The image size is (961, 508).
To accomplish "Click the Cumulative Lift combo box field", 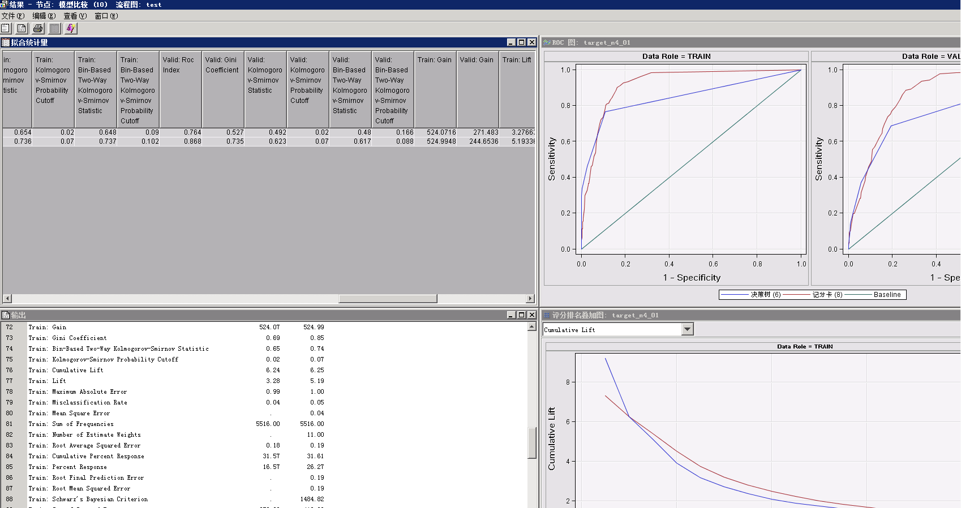I will click(x=611, y=329).
